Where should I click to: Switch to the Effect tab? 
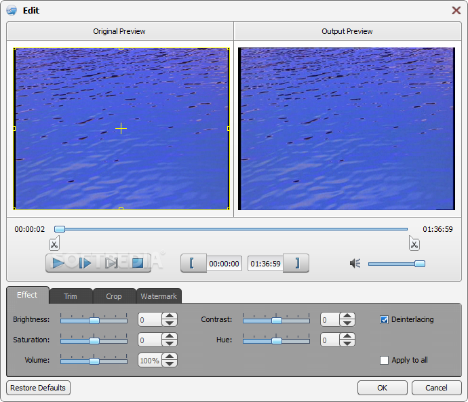[27, 295]
